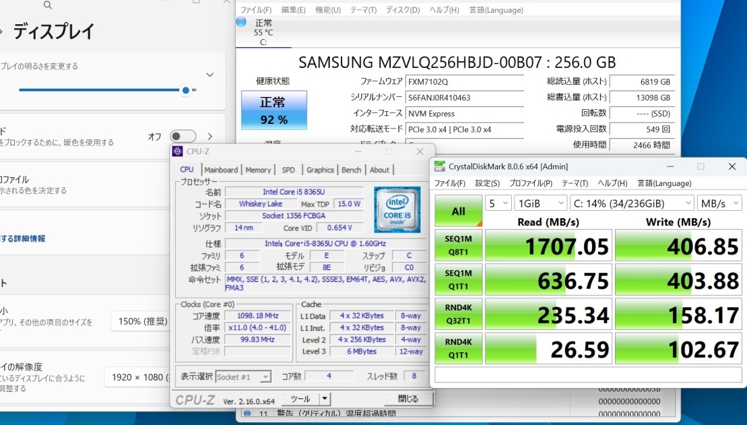
Task: Click the Intel Core i5 logo in CPU-Z
Action: pyautogui.click(x=397, y=209)
